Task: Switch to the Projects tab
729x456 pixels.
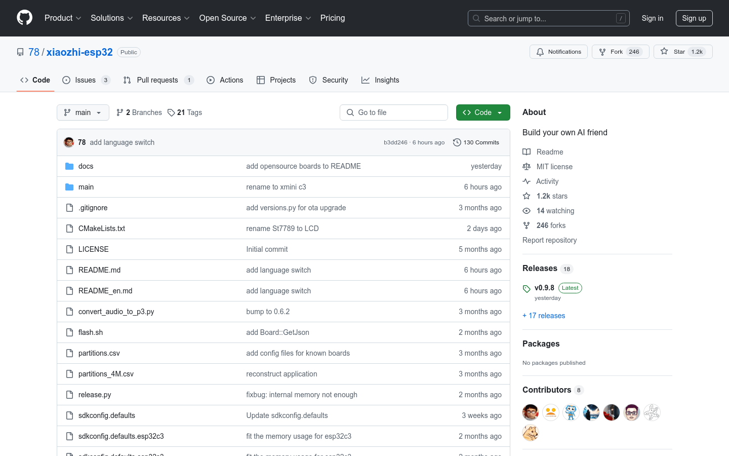Action: pyautogui.click(x=276, y=80)
